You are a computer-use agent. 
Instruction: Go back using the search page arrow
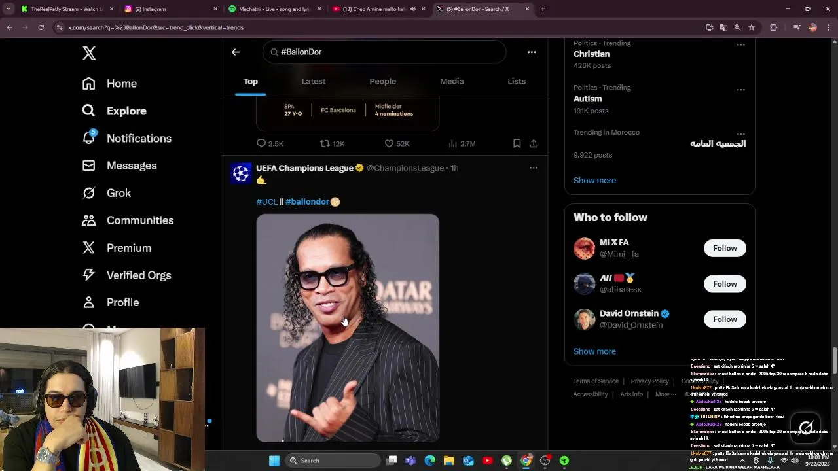click(236, 52)
